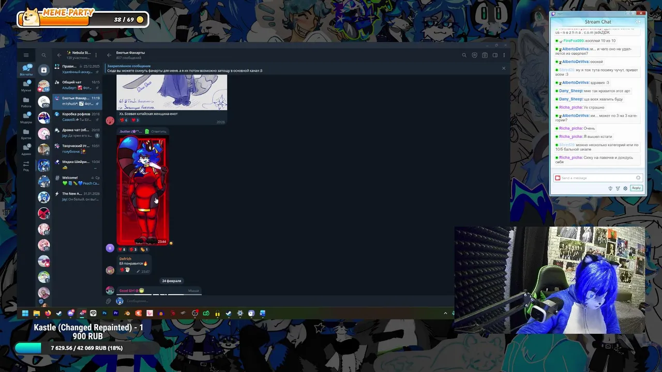The height and width of the screenshot is (372, 662).
Task: Open The New A... topic
Action: [78, 197]
